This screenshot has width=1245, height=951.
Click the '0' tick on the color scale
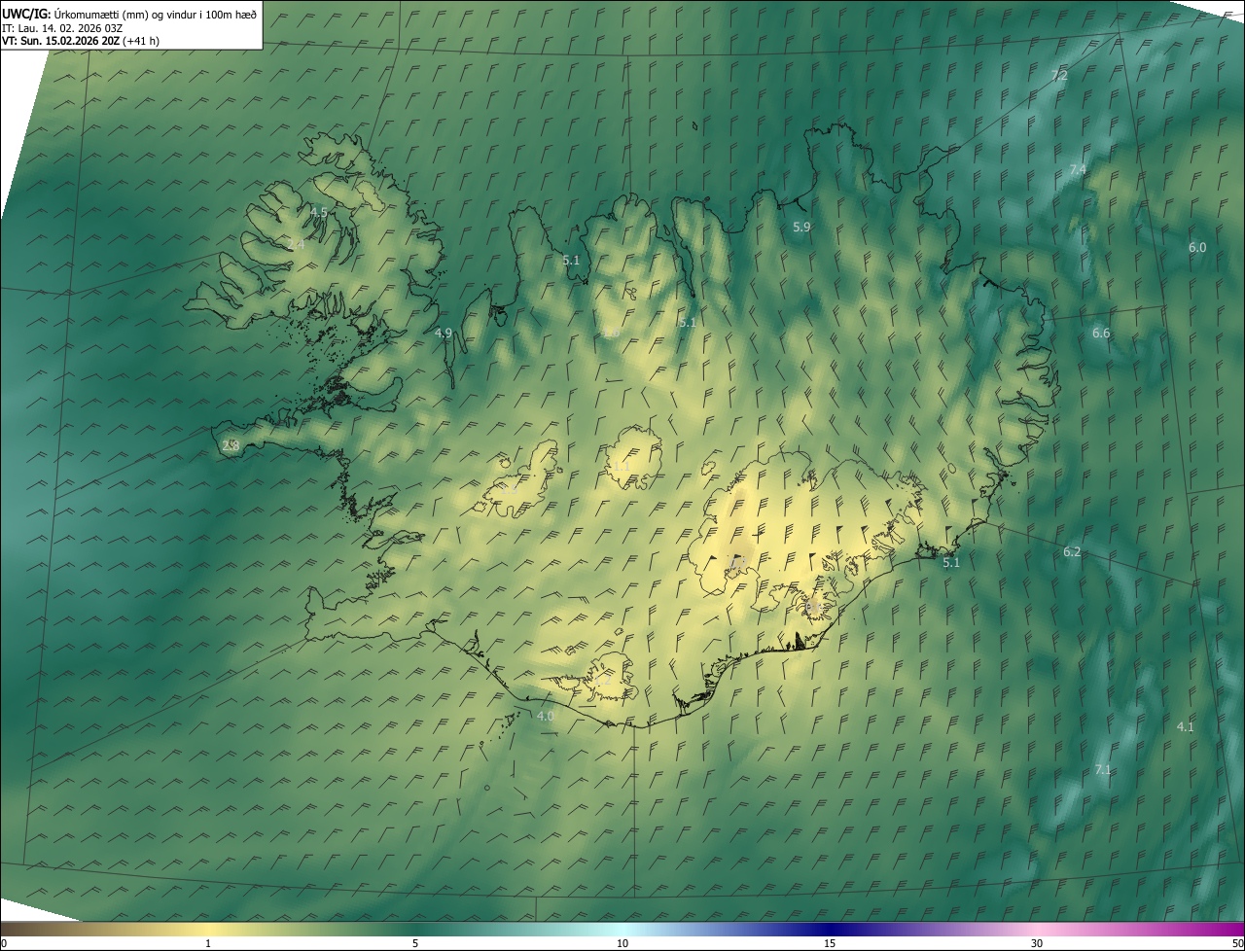[3, 943]
